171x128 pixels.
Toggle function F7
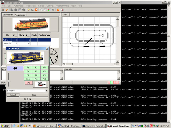tap(28, 75)
